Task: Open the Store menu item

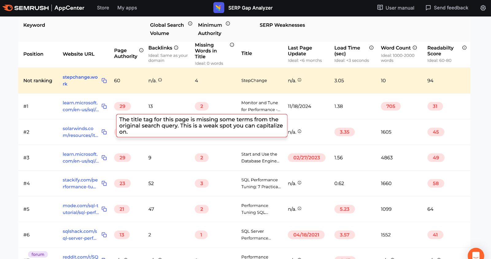Action: (x=103, y=8)
